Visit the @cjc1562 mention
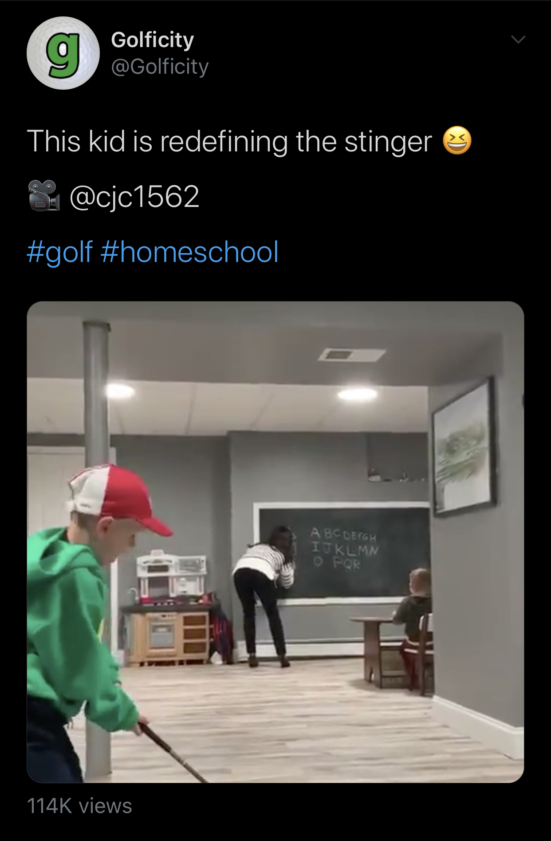Viewport: 551px width, 841px height. (x=134, y=197)
